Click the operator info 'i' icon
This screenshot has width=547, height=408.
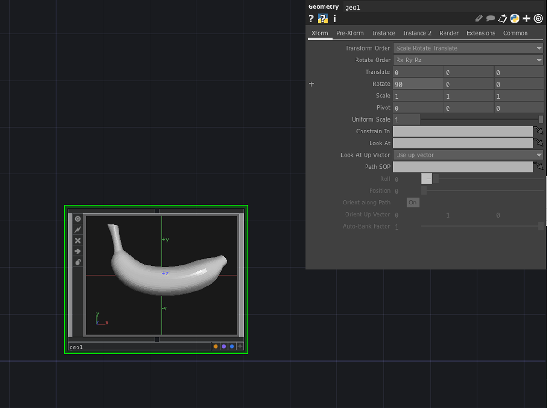pos(335,19)
